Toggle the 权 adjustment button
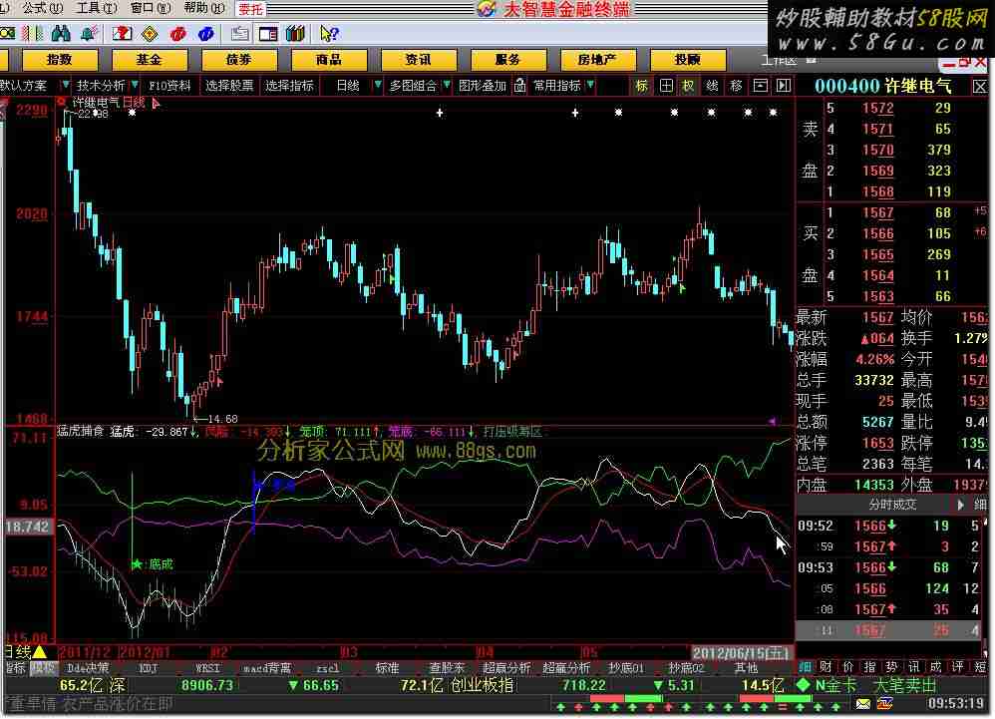 point(689,85)
